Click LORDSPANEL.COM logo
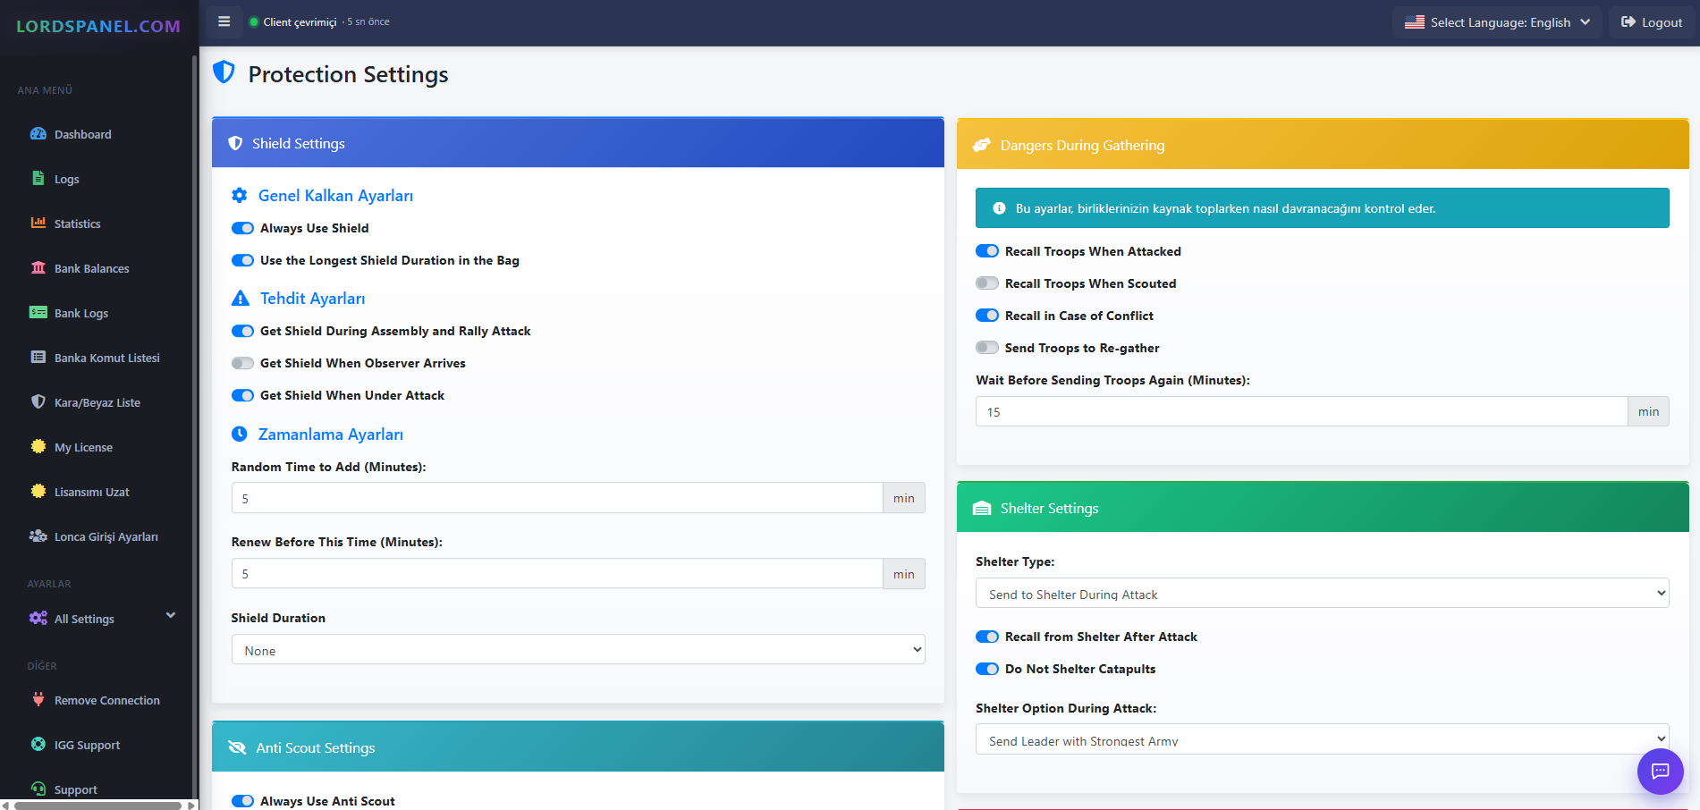Screen dimensions: 1700x810 tap(98, 26)
